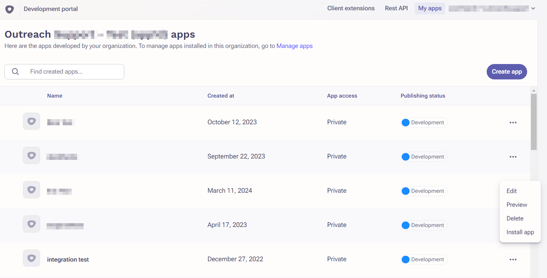
Task: Click the vertical scrollbar thumb
Action: click(x=534, y=122)
